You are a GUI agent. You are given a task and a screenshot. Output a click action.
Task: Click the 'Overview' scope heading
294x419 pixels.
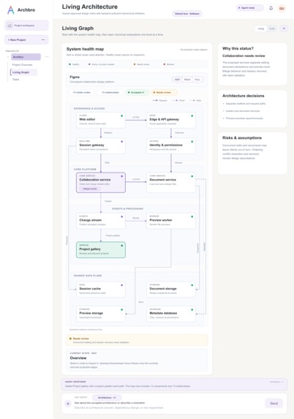[78, 358]
